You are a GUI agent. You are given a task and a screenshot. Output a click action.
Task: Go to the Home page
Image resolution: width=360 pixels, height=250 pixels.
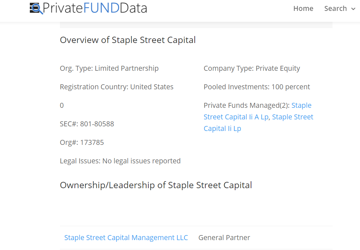coord(303,9)
